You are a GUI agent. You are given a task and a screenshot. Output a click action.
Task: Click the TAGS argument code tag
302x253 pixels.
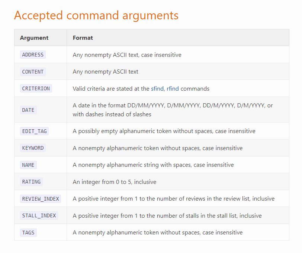[28, 233]
